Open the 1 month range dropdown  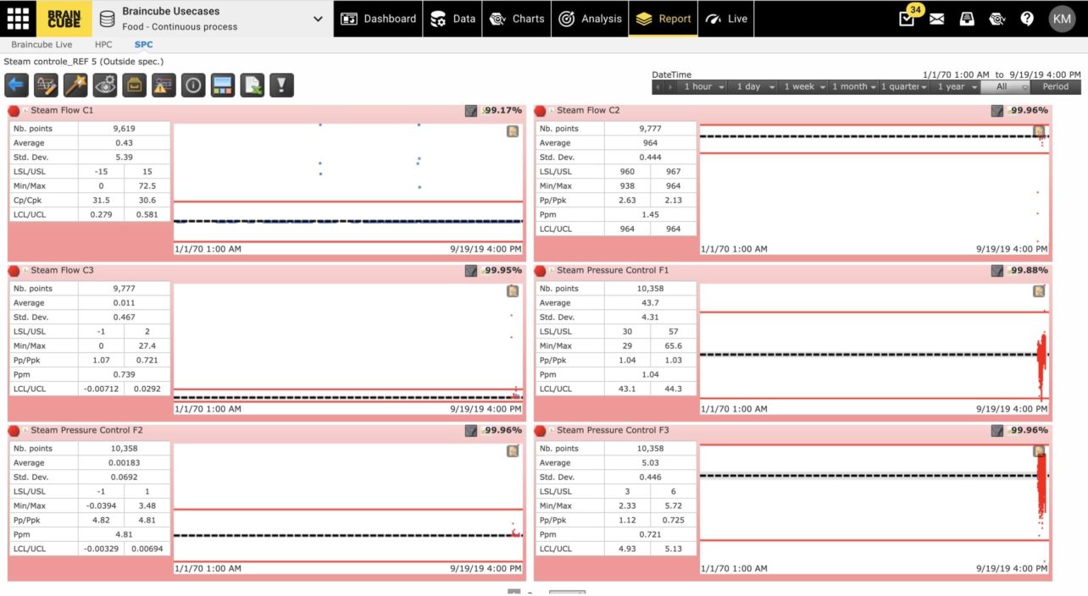(853, 86)
